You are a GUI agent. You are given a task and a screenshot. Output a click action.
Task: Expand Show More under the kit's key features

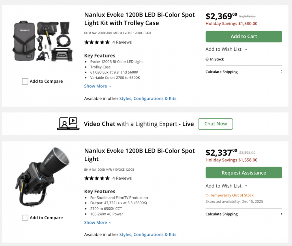[x=98, y=86]
